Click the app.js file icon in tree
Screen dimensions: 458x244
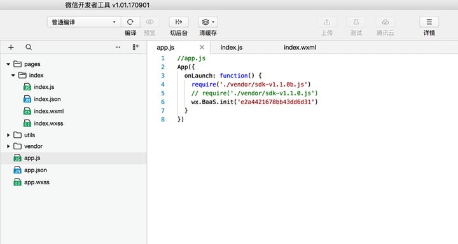coord(18,158)
